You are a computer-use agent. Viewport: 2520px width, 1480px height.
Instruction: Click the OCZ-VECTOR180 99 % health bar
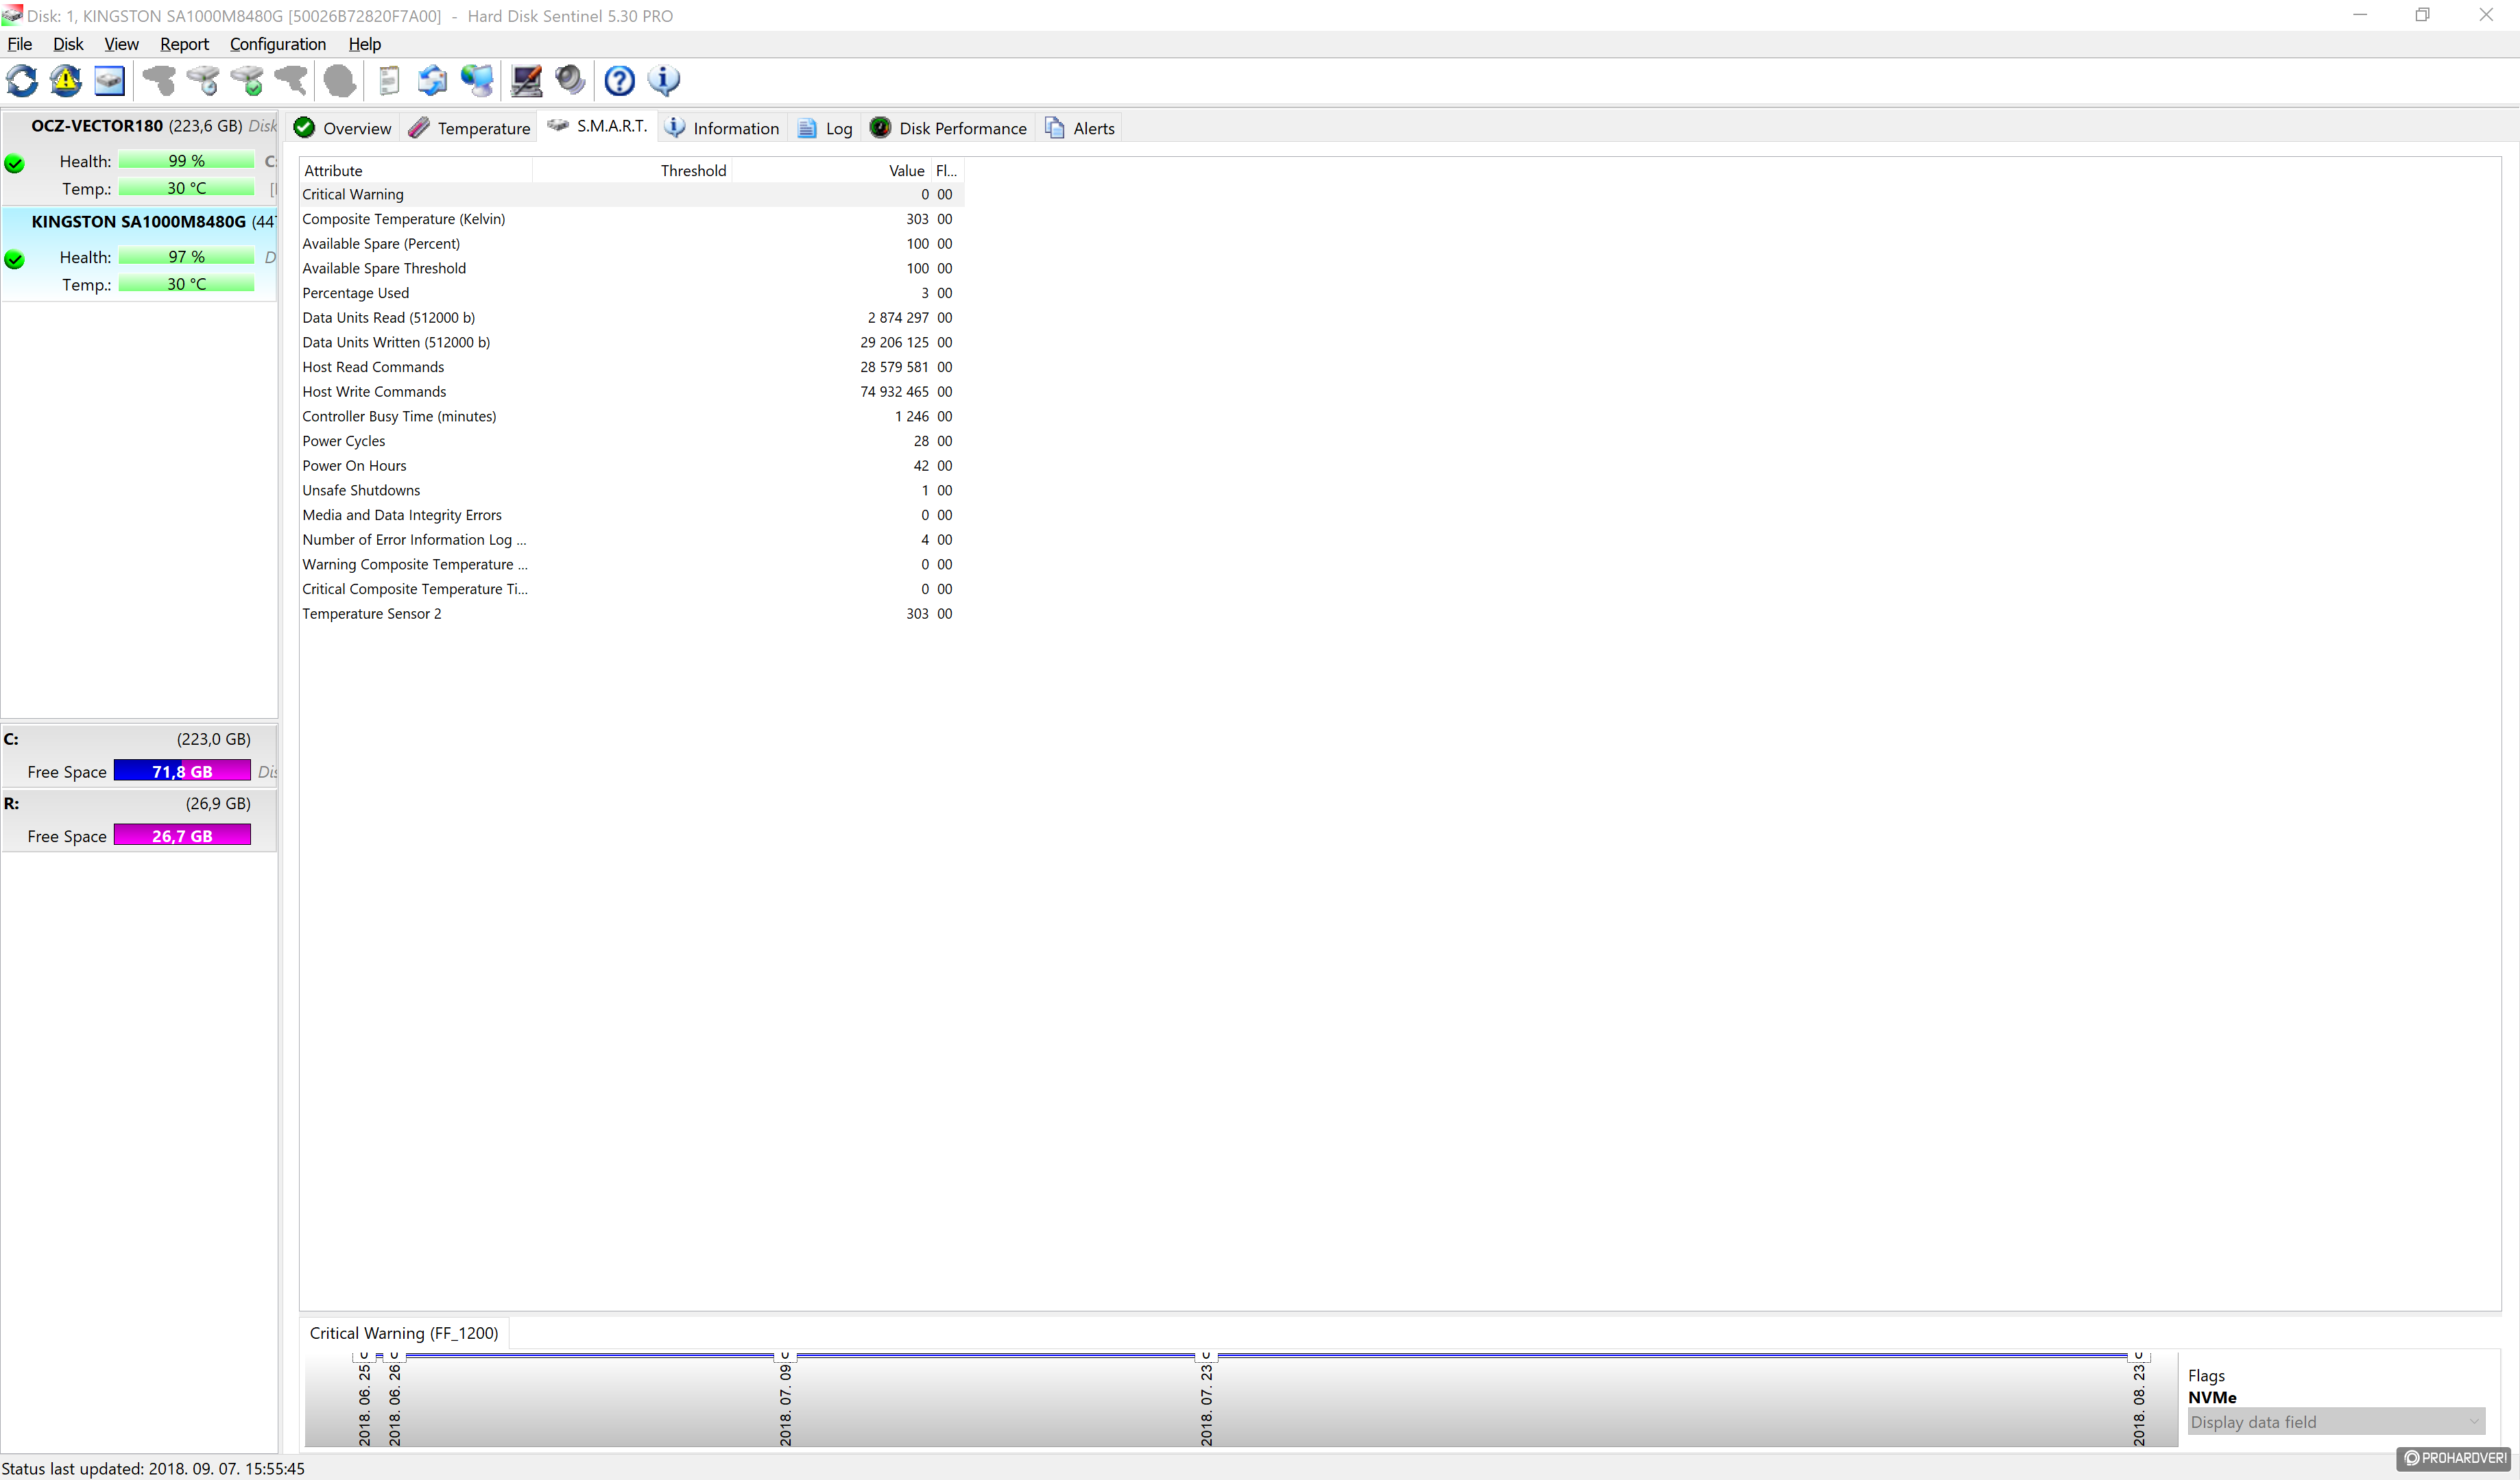point(186,161)
